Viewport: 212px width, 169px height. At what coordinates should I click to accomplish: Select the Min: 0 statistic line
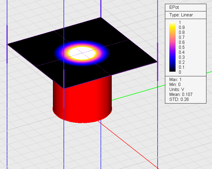(x=175, y=84)
